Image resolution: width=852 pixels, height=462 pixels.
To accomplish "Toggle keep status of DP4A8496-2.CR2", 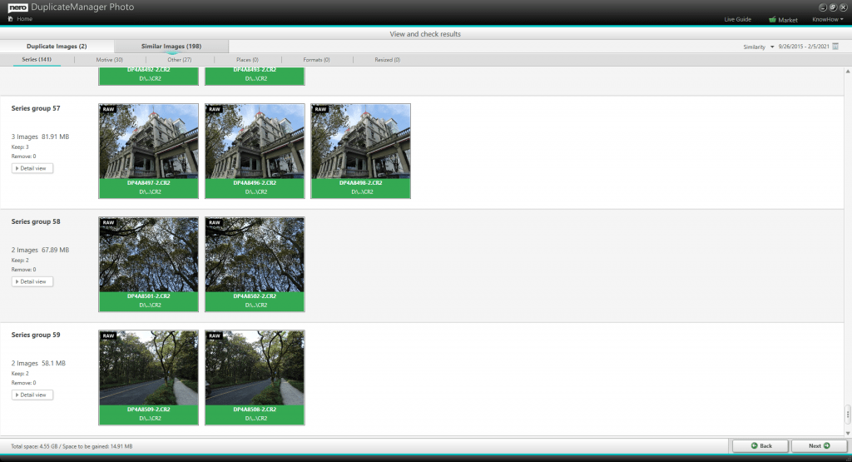I will 255,187.
